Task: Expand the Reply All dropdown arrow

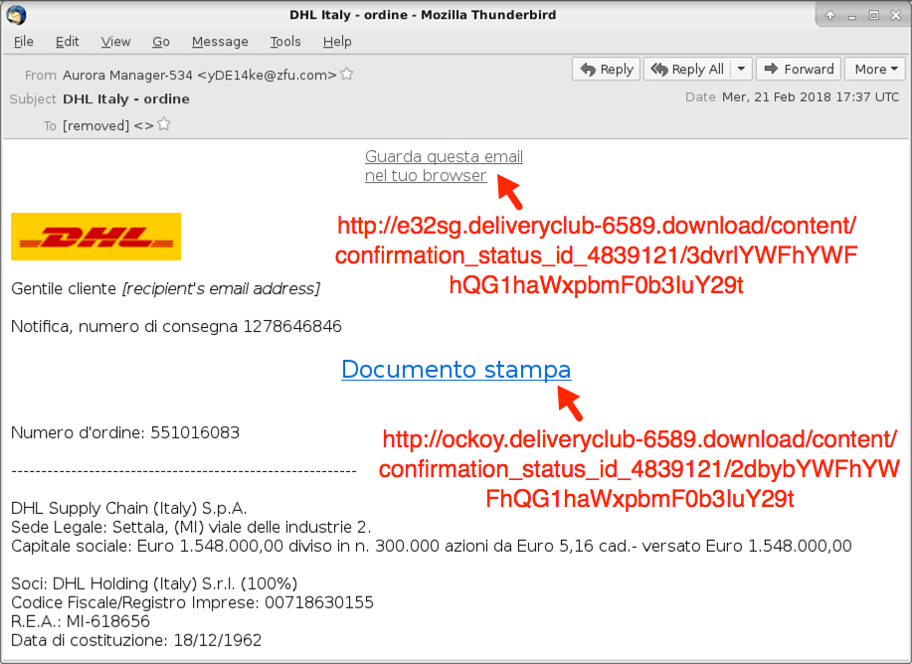Action: point(741,69)
